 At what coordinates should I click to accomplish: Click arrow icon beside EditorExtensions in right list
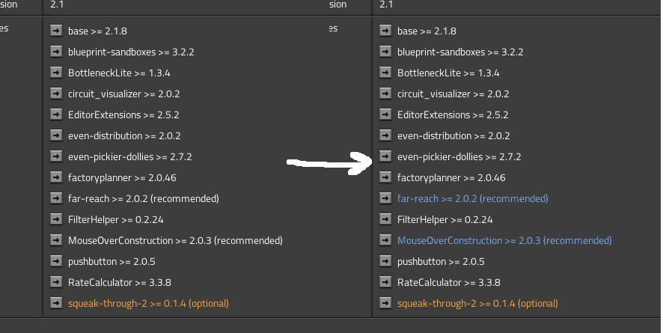point(385,114)
